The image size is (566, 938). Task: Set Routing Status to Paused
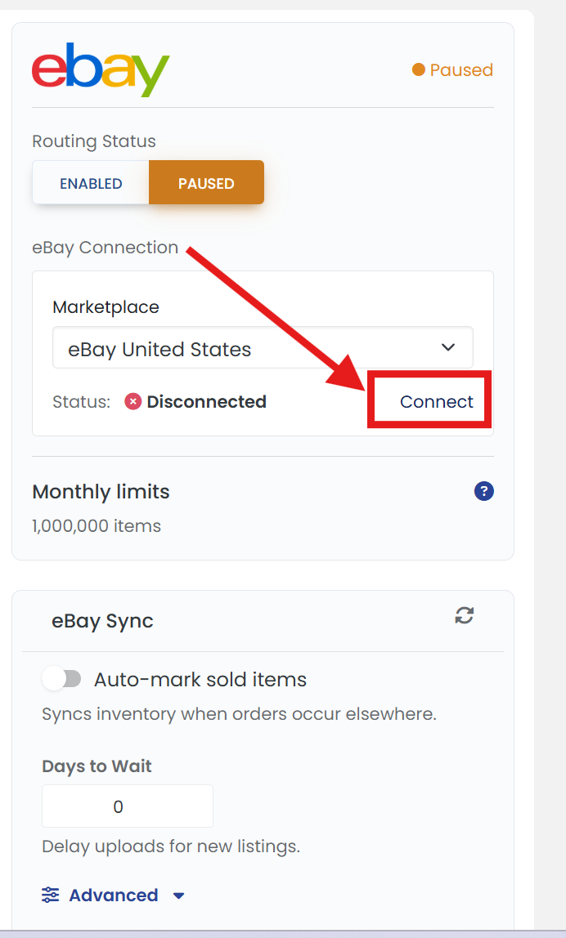(x=206, y=183)
